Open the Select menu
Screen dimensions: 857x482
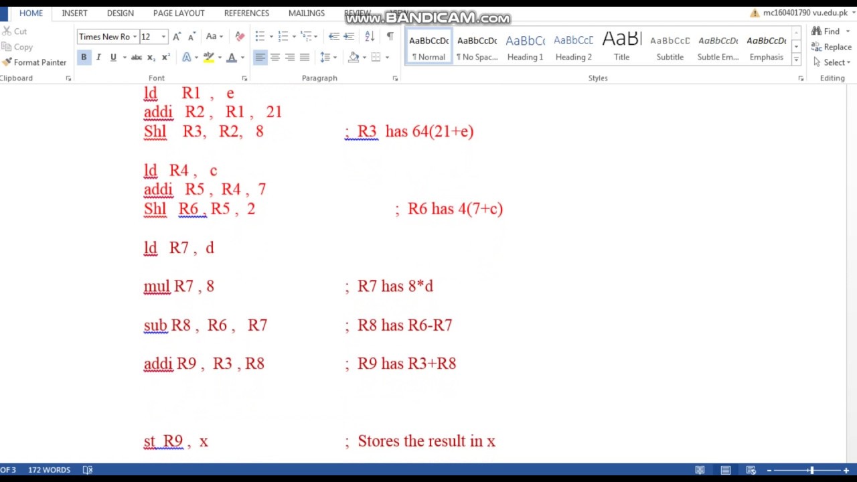click(x=830, y=62)
